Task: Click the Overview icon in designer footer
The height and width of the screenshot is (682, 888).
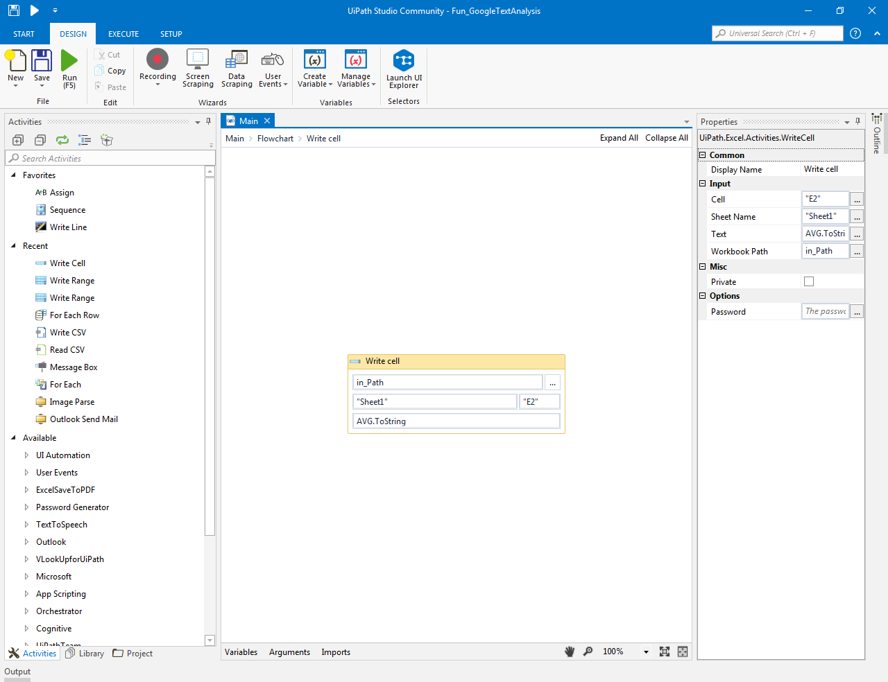Action: 683,652
